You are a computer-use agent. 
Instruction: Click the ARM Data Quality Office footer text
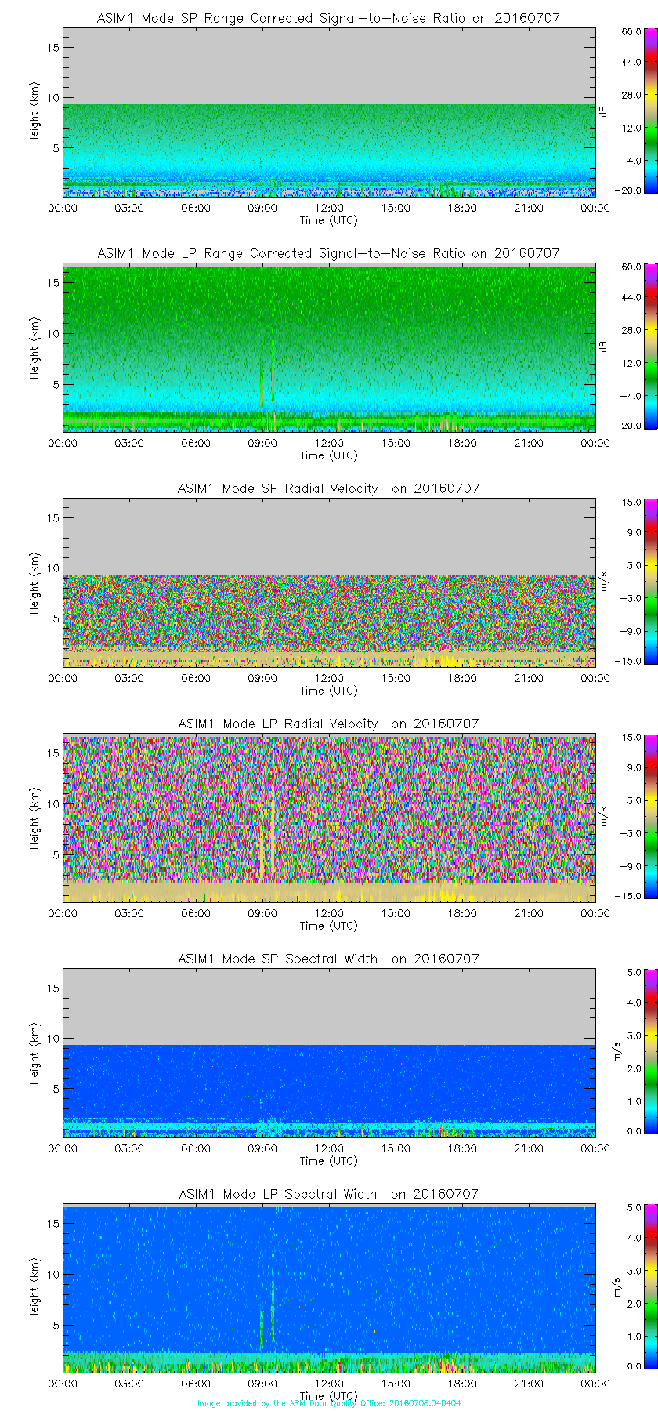(328, 1403)
